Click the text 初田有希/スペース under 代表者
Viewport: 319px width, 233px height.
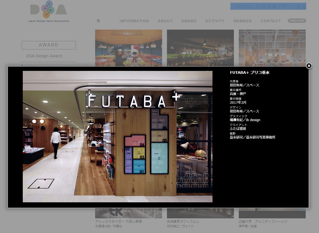pos(244,85)
